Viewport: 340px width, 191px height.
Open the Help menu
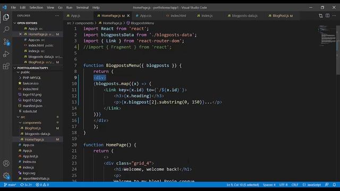click(96, 7)
